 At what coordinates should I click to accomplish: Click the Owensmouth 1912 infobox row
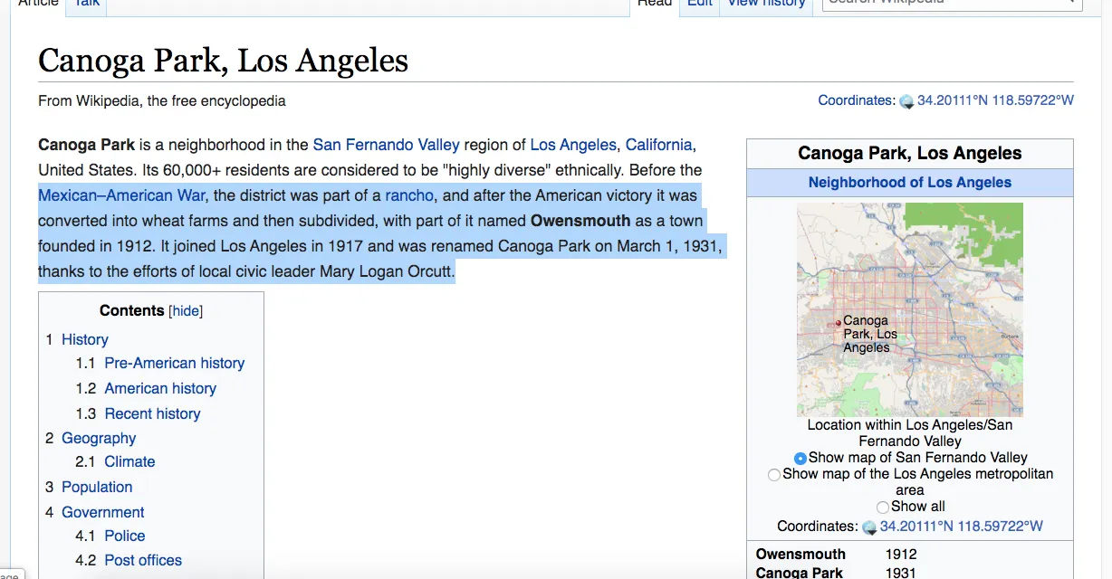(x=910, y=554)
